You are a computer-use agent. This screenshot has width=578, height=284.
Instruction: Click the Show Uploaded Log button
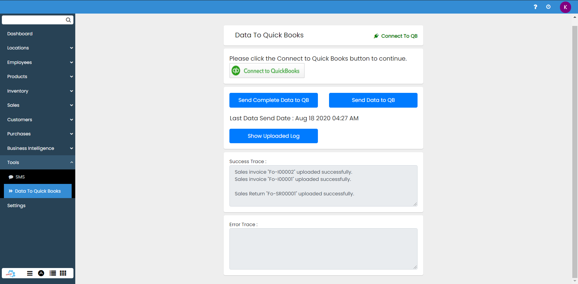[273, 136]
